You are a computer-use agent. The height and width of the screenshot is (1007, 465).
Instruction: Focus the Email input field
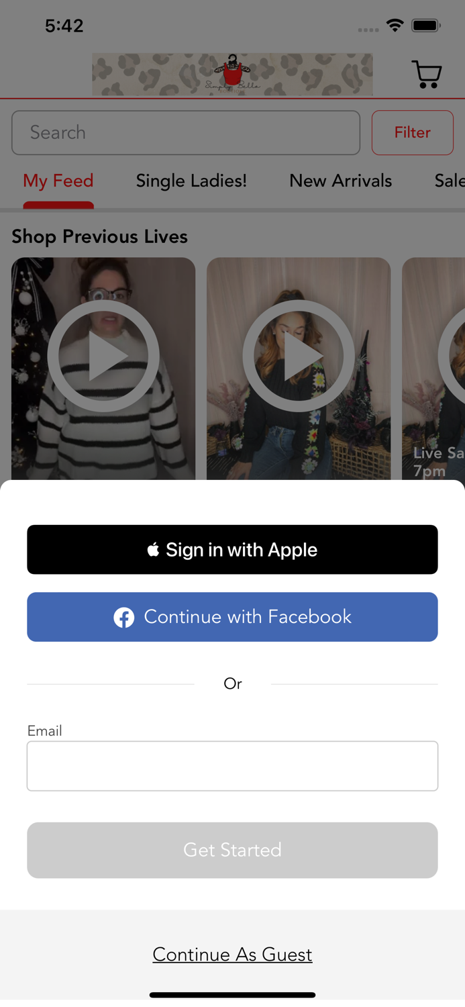pyautogui.click(x=232, y=766)
